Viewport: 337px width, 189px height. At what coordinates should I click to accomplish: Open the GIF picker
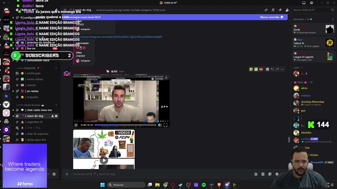tap(263, 174)
